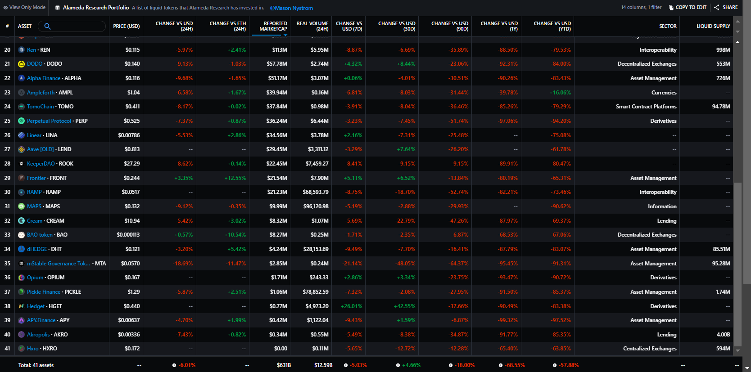Sort by the SECTOR column header
Image resolution: width=751 pixels, height=372 pixels.
(667, 26)
